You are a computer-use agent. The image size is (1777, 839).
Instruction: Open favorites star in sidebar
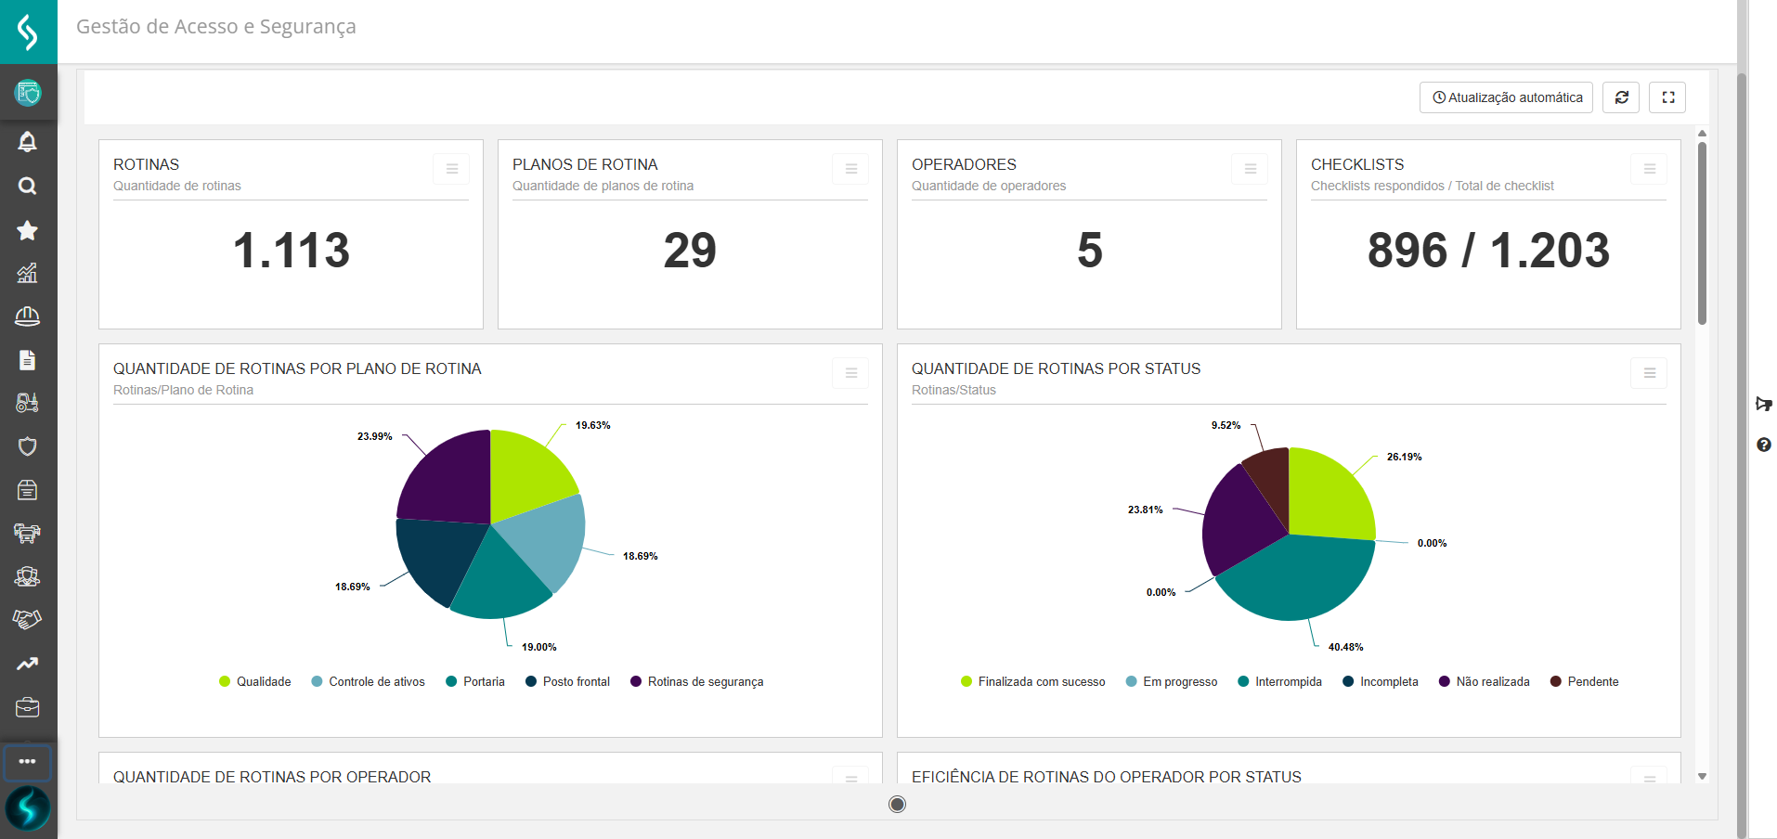point(28,230)
